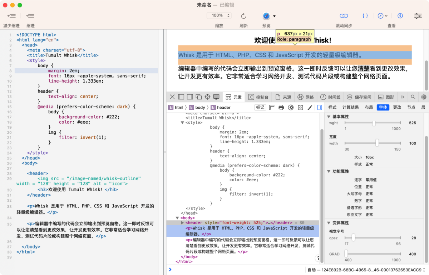Screen dimensions: 429x275
Task: Switch to the 控制台 (Console) tab
Action: click(x=258, y=97)
